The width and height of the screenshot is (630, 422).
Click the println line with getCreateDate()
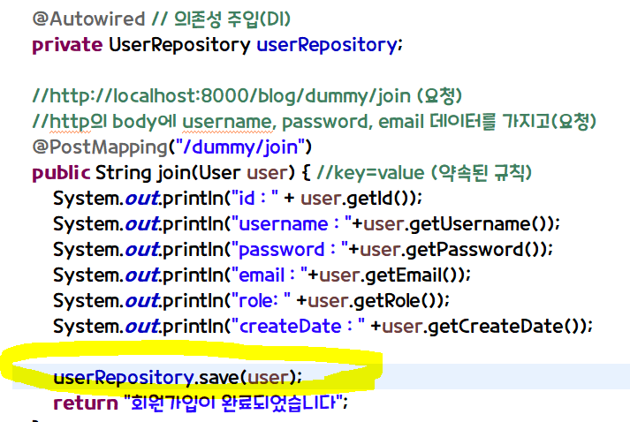pyautogui.click(x=323, y=327)
